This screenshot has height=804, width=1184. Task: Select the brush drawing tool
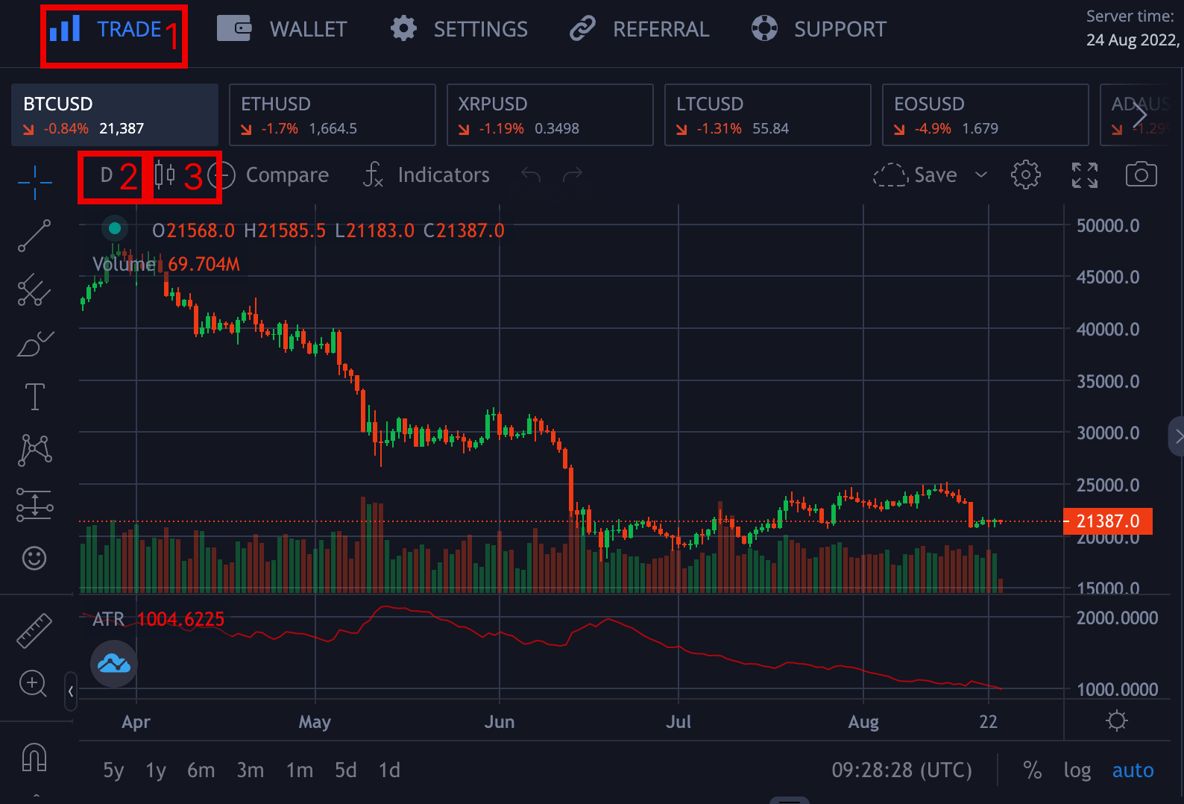point(34,344)
